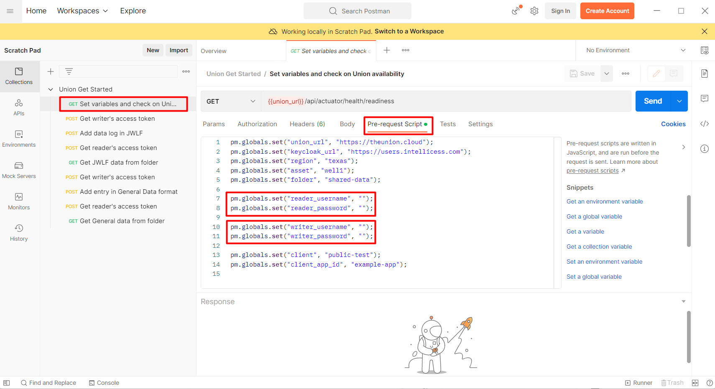
Task: Toggle sidebar visibility in the status bar
Action: [7, 383]
